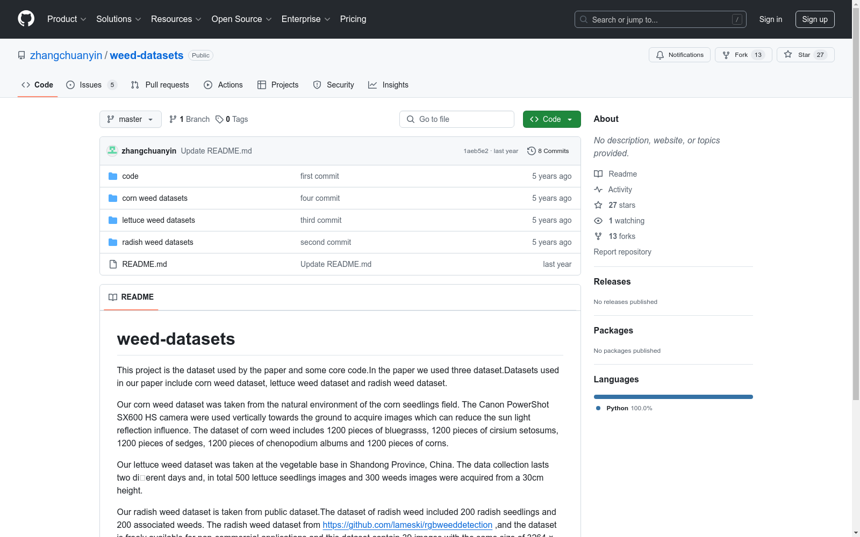Switch to the Actions tab
This screenshot has height=537, width=860.
(x=223, y=85)
